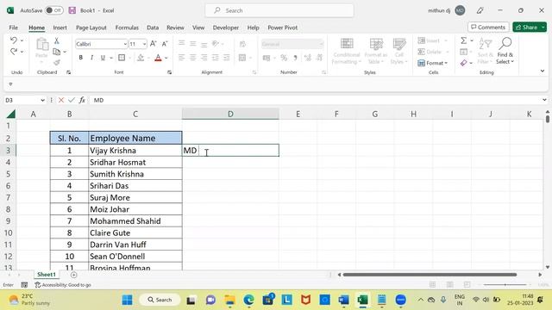This screenshot has width=552, height=310.
Task: Open the File menu
Action: pos(14,28)
